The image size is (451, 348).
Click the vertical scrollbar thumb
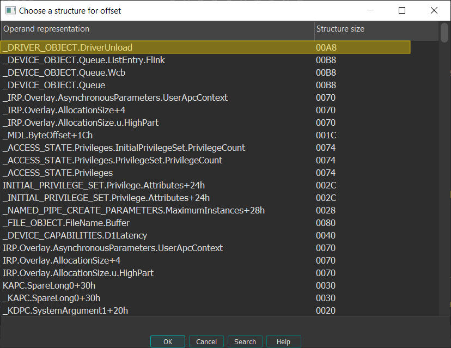(x=444, y=33)
